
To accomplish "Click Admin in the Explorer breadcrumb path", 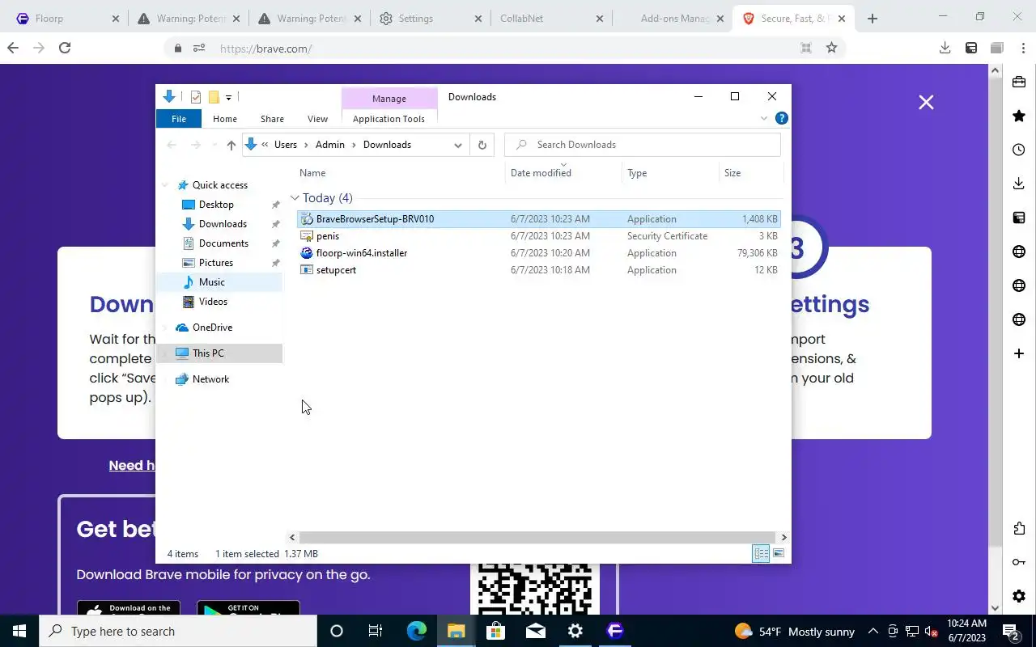I will click(x=330, y=145).
